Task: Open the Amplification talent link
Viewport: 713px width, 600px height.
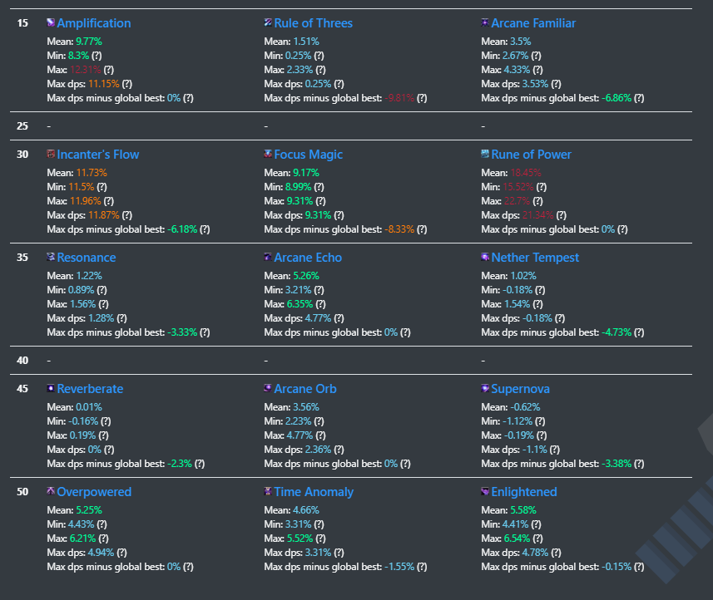Action: 94,23
